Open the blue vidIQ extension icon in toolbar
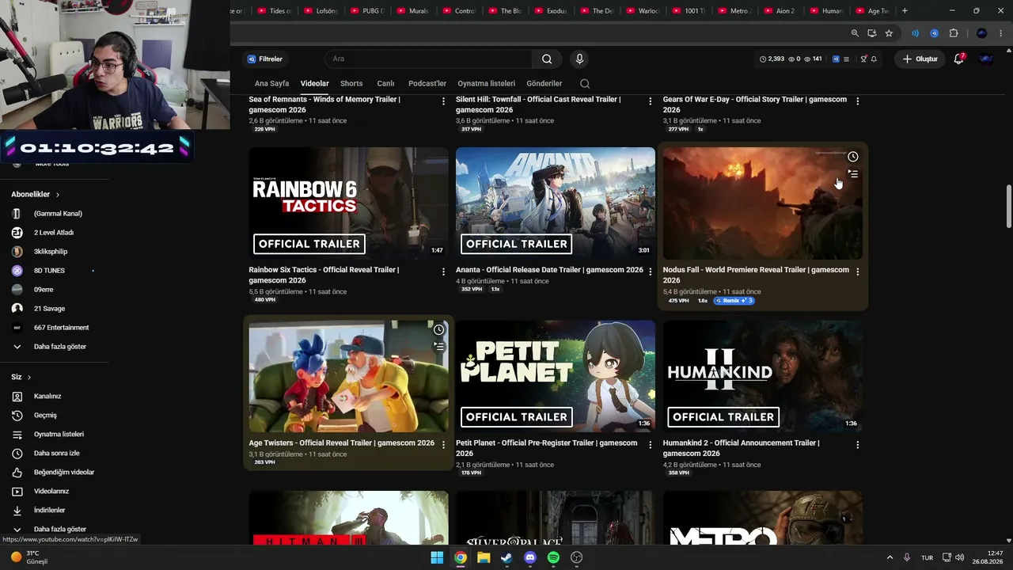 [934, 33]
